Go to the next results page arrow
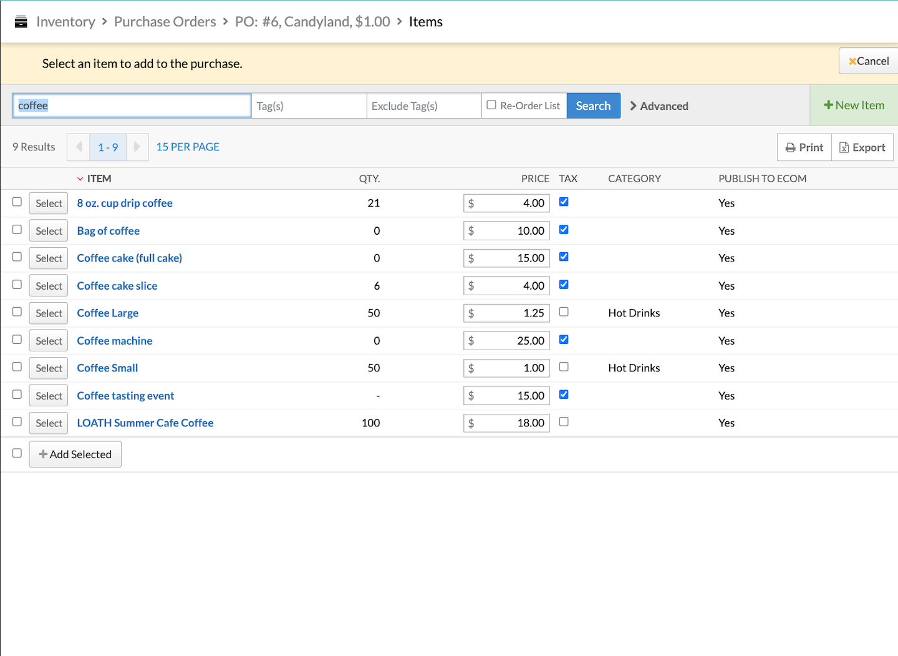 (x=137, y=147)
